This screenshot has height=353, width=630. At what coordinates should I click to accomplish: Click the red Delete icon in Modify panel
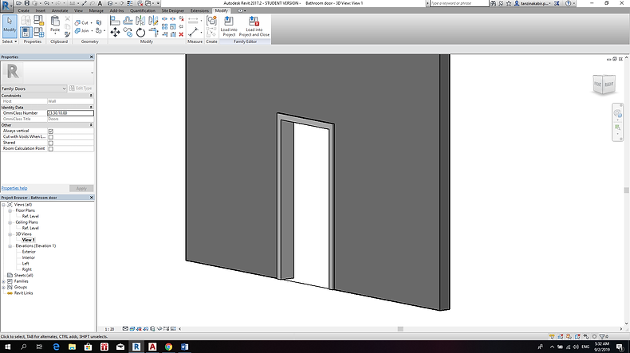pyautogui.click(x=181, y=34)
